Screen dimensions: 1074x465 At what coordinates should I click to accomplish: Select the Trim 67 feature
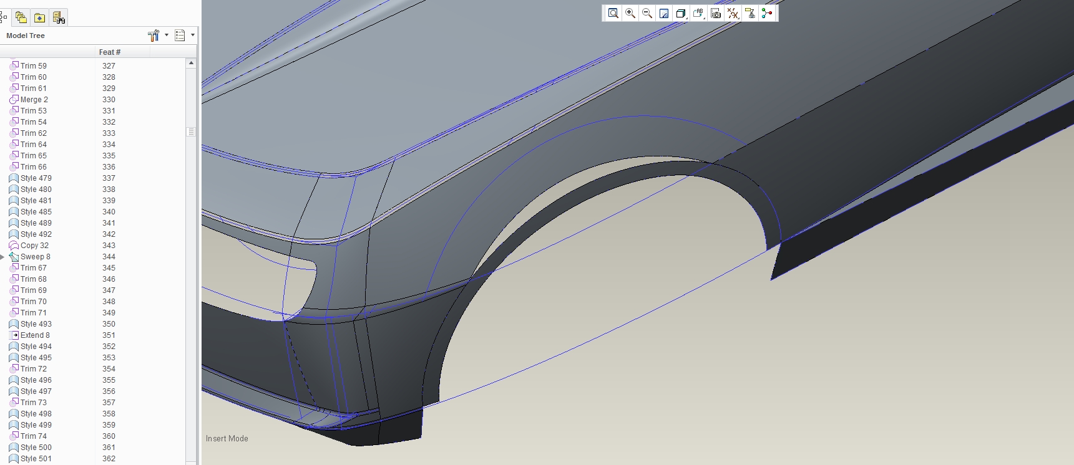[x=33, y=268]
